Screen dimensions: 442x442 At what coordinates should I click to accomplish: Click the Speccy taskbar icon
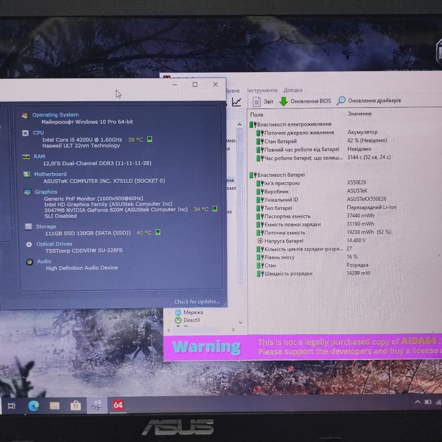point(97,405)
